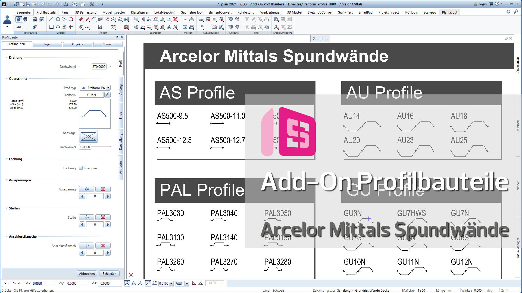522x293 pixels.
Task: Click the Drehwinkel slider next to 270.0000
Action: pyautogui.click(x=85, y=66)
